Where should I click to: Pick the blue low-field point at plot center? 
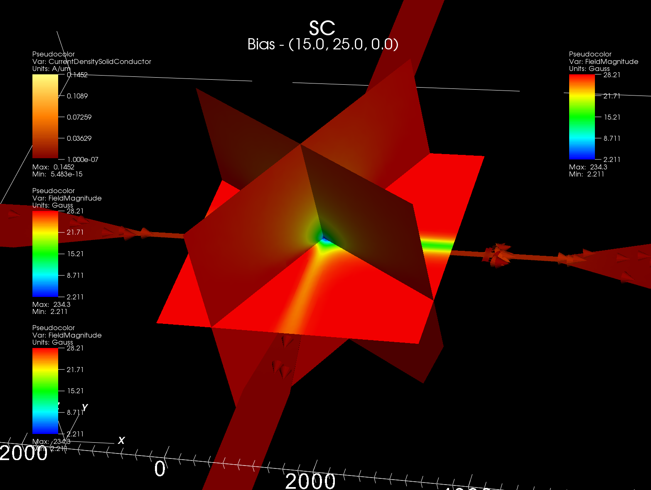click(324, 238)
